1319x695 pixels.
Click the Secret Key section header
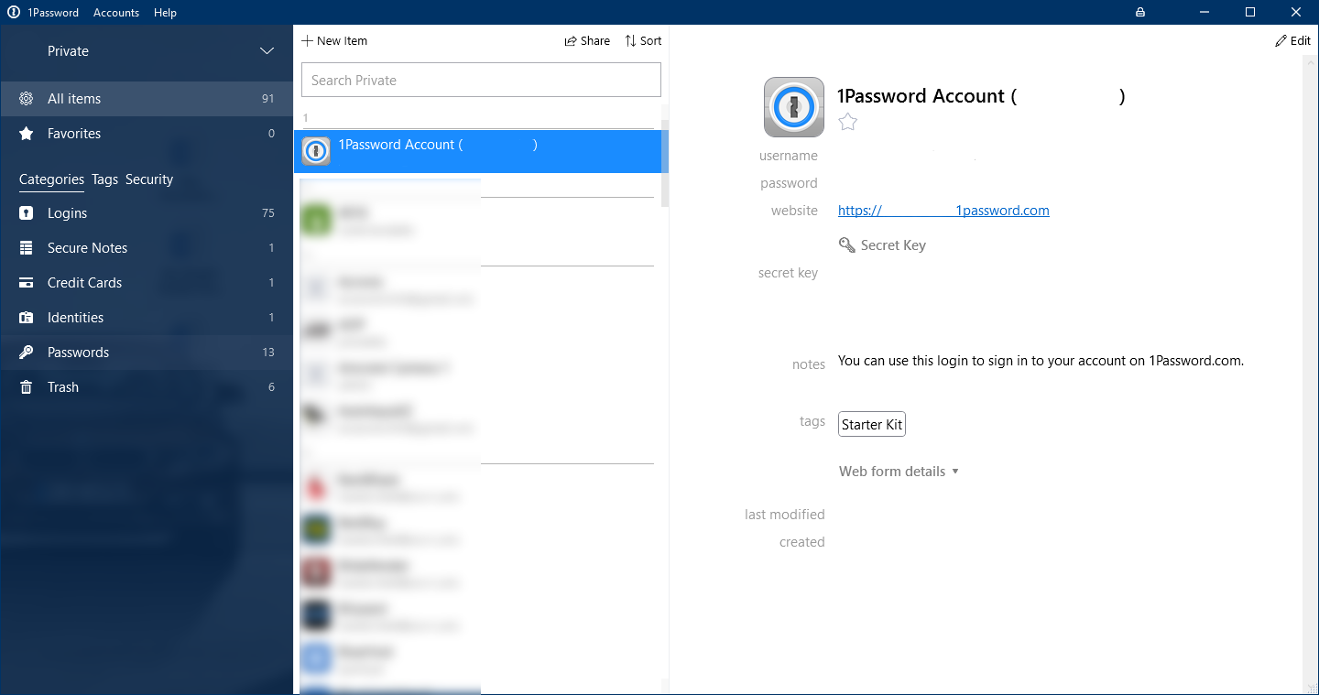coord(882,245)
